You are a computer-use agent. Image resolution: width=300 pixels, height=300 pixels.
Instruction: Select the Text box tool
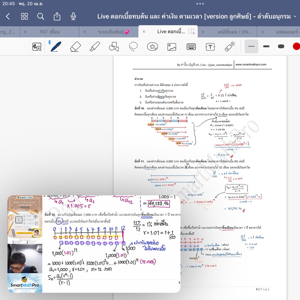pyautogui.click(x=210, y=46)
